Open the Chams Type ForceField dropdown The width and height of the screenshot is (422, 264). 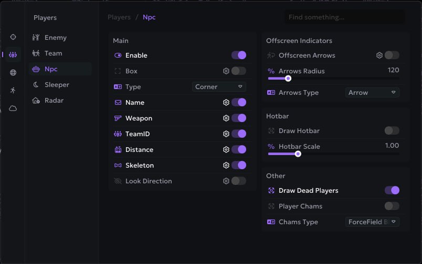[x=373, y=222]
